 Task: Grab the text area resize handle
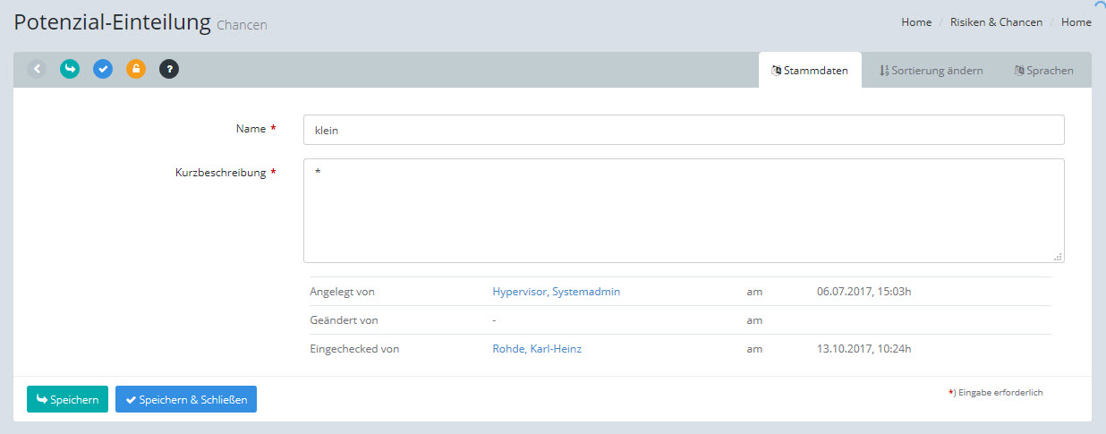[1058, 257]
